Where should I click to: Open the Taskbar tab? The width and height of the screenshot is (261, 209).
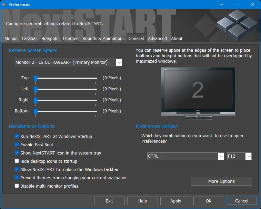[29, 39]
